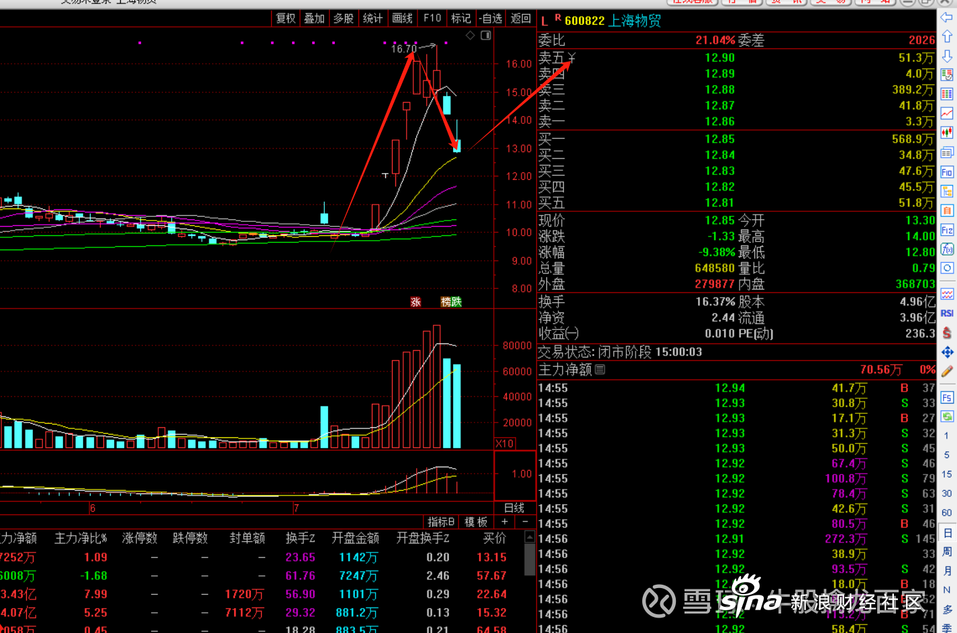Image resolution: width=957 pixels, height=633 pixels.
Task: Click the FS time-sharing sidebar icon
Action: point(947,398)
